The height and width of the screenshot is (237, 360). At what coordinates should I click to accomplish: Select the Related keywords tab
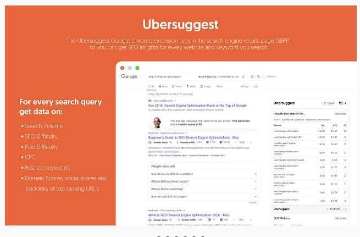click(x=277, y=120)
